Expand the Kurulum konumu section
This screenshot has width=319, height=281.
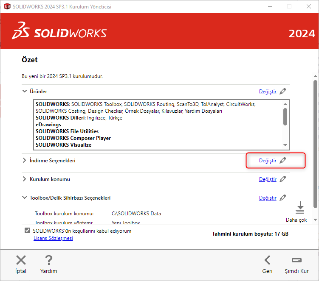(24, 179)
